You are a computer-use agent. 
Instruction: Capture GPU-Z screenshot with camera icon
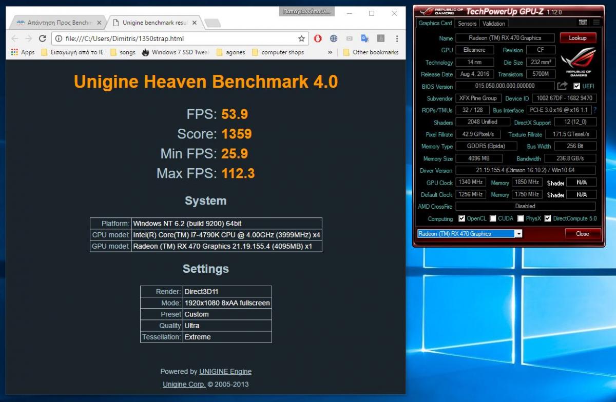coord(583,23)
